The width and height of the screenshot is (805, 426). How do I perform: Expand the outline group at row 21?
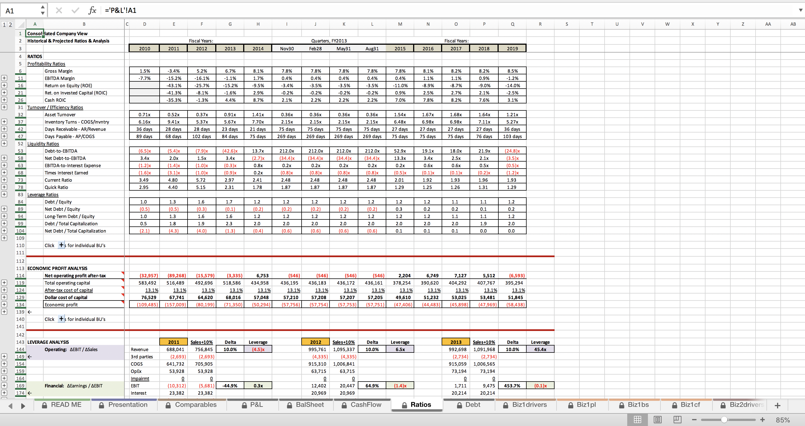click(4, 93)
